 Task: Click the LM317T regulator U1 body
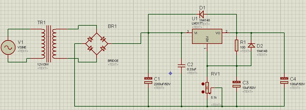click(x=207, y=36)
